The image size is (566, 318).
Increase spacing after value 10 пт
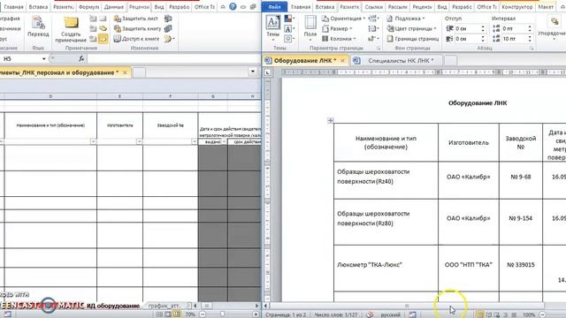(x=530, y=37)
